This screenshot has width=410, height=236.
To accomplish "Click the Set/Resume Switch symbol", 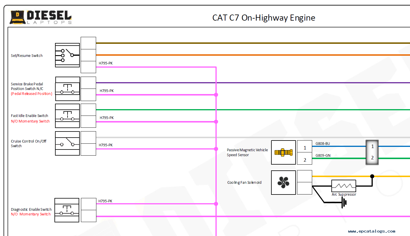I will 67,55.
